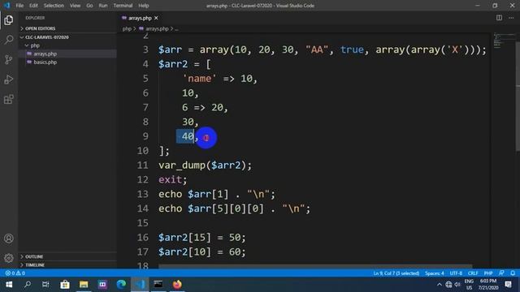Open File Explorer from taskbar

pyautogui.click(x=84, y=285)
